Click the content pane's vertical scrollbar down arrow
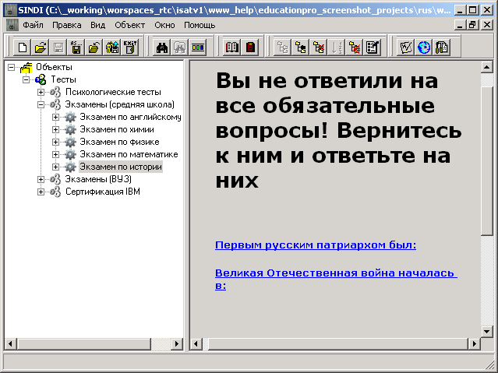This screenshot has width=498, height=373. [x=487, y=332]
